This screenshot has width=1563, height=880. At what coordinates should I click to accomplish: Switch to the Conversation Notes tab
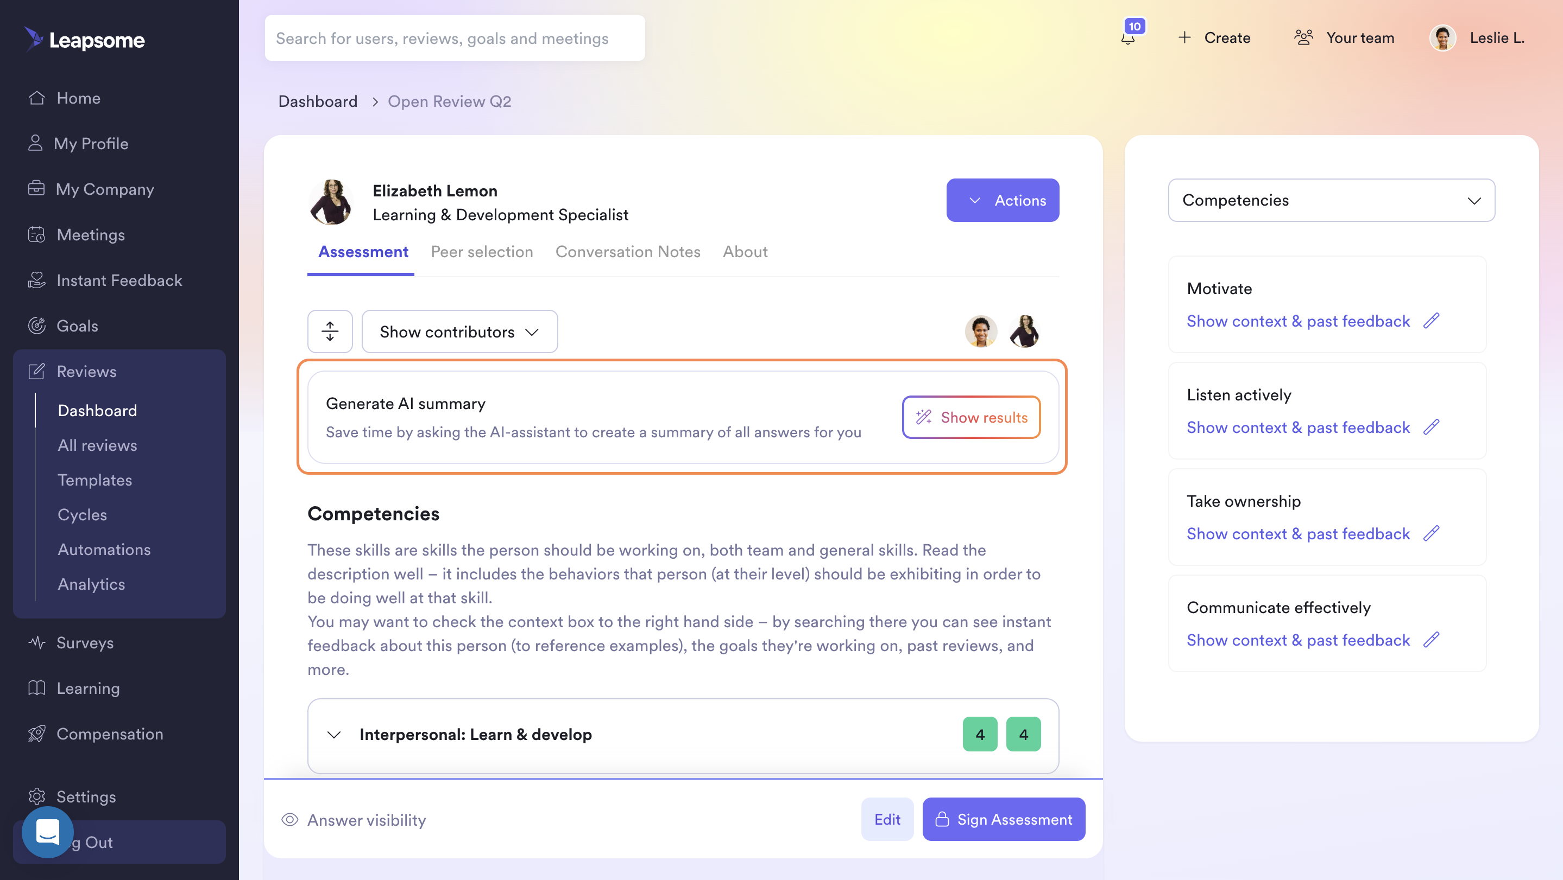tap(627, 252)
